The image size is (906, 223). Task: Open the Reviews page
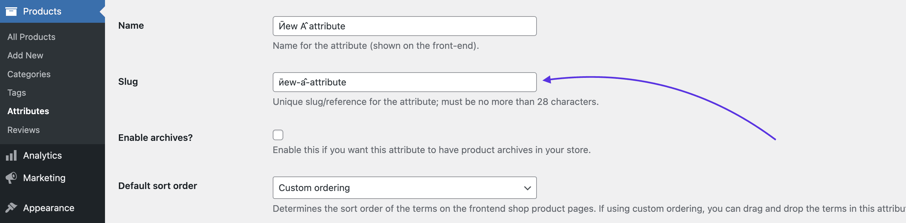23,130
